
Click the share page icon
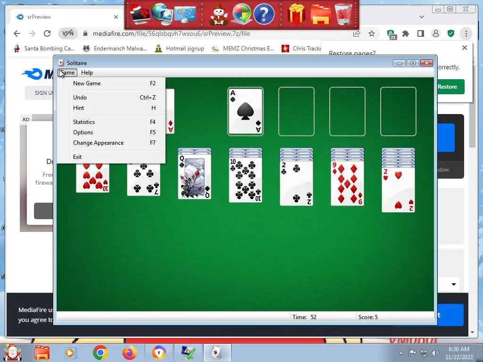pyautogui.click(x=357, y=33)
